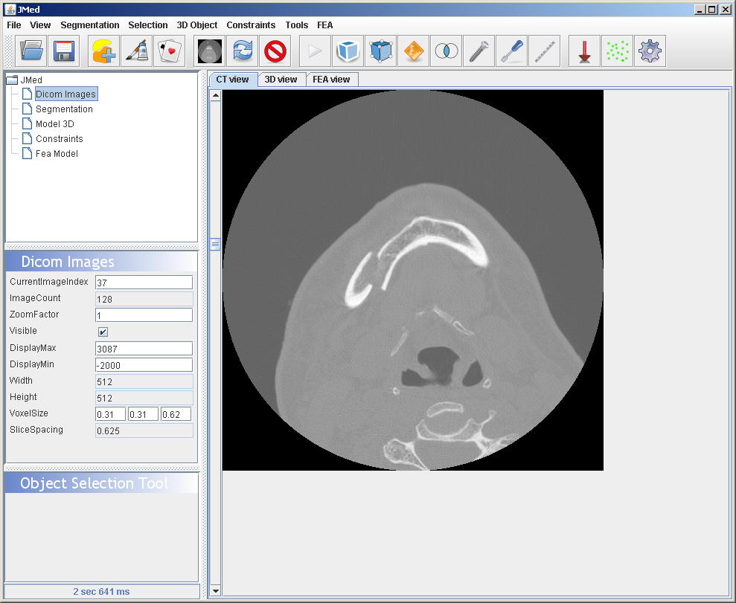
Task: Click the blue refresh arrows icon
Action: (x=243, y=51)
